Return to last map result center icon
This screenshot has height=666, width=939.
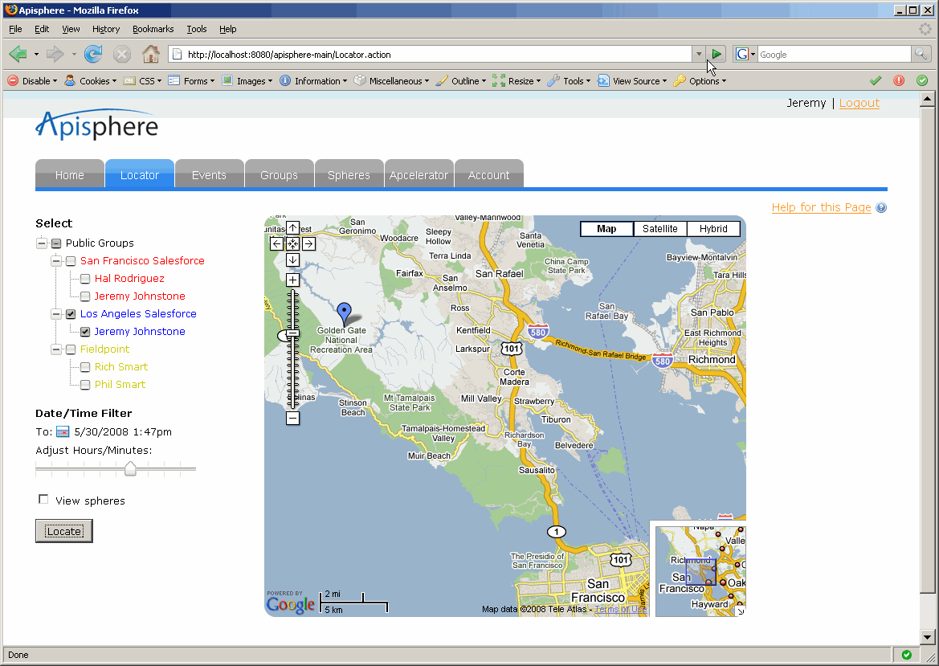pyautogui.click(x=293, y=243)
